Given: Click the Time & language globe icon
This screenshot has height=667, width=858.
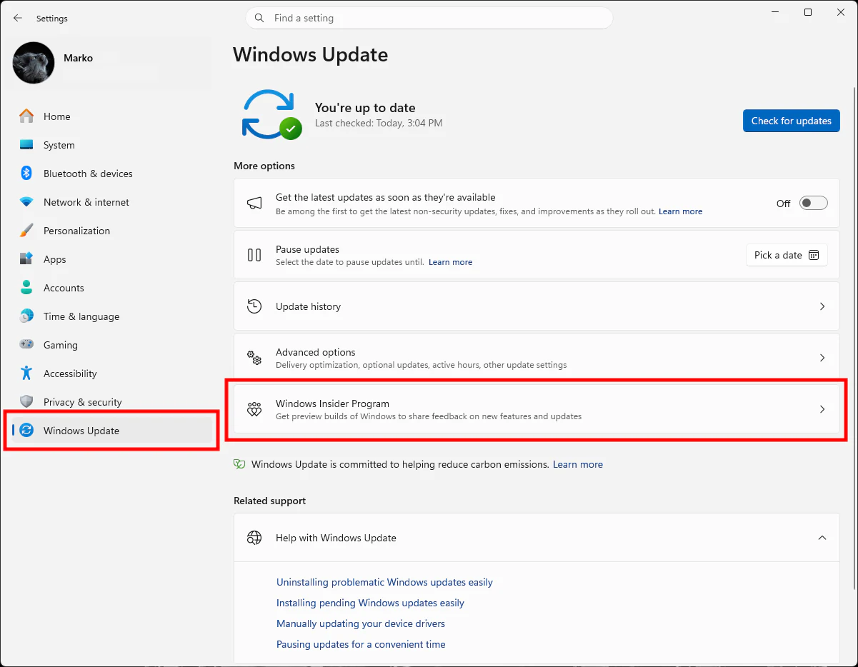Looking at the screenshot, I should click(26, 316).
